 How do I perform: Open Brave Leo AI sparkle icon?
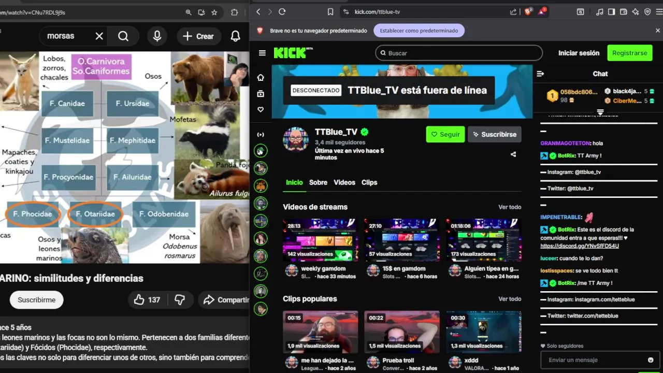pos(636,11)
